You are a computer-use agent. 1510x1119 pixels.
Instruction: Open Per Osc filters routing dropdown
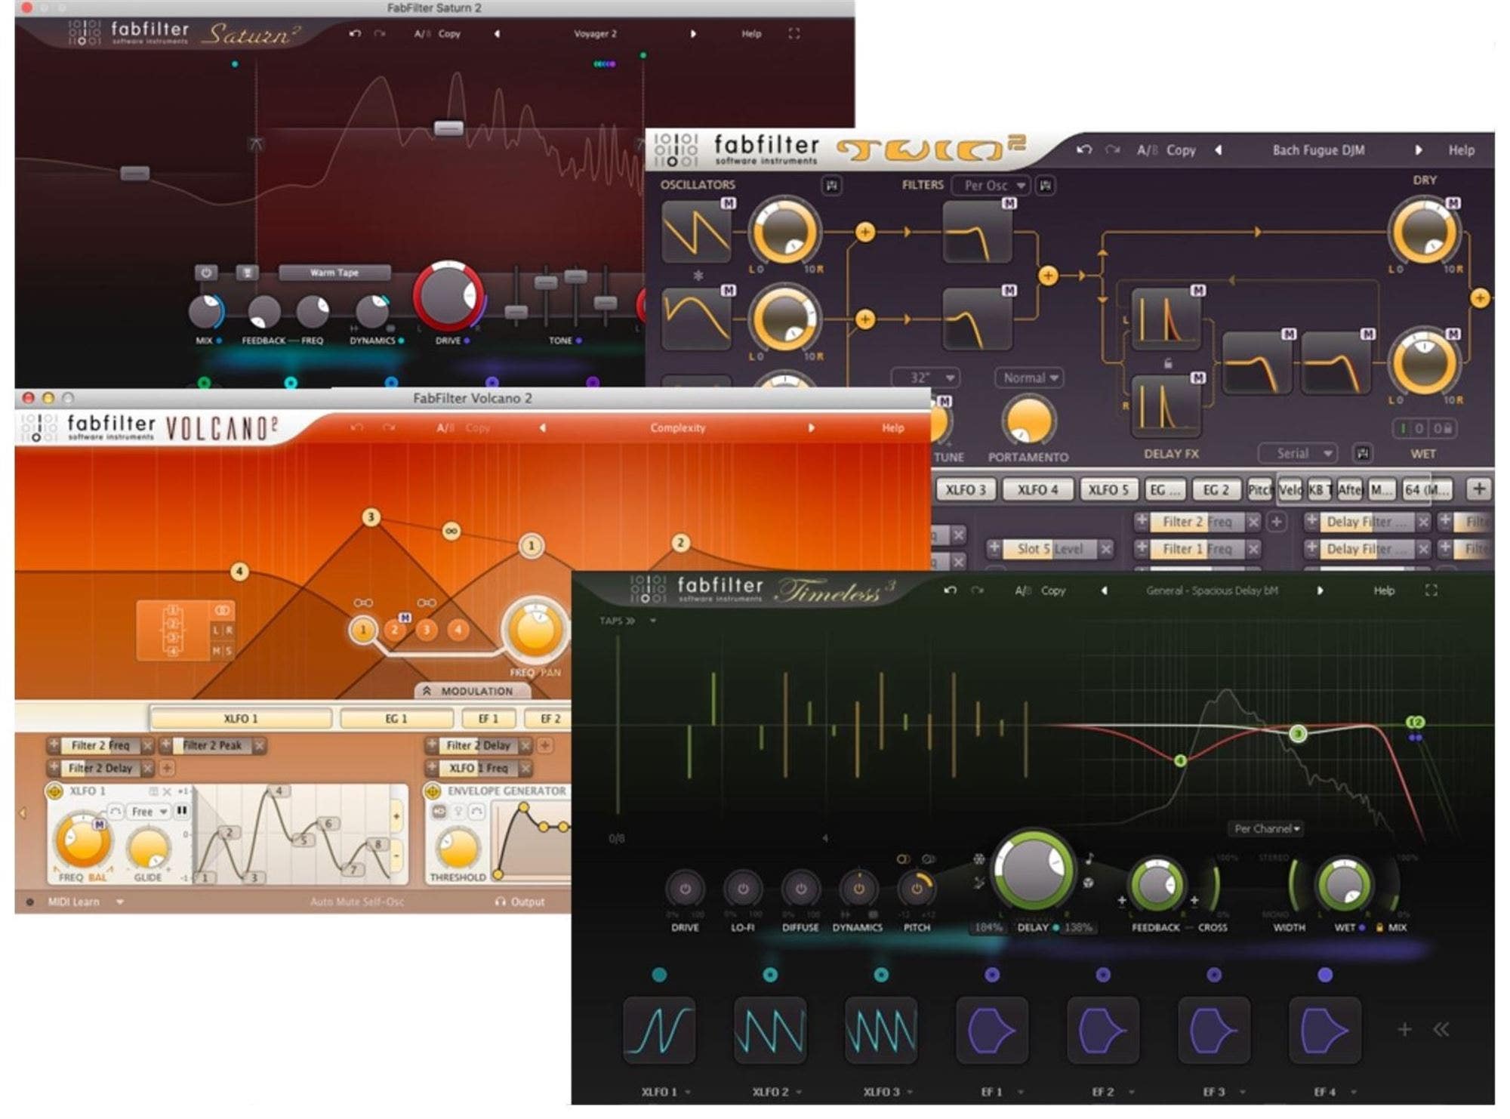pyautogui.click(x=991, y=186)
